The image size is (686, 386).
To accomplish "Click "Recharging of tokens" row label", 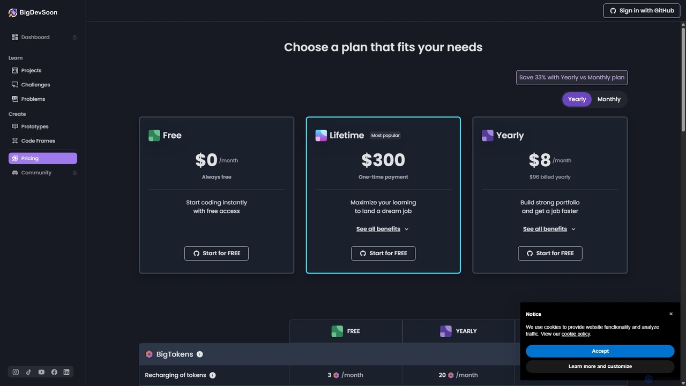I will 175,375.
